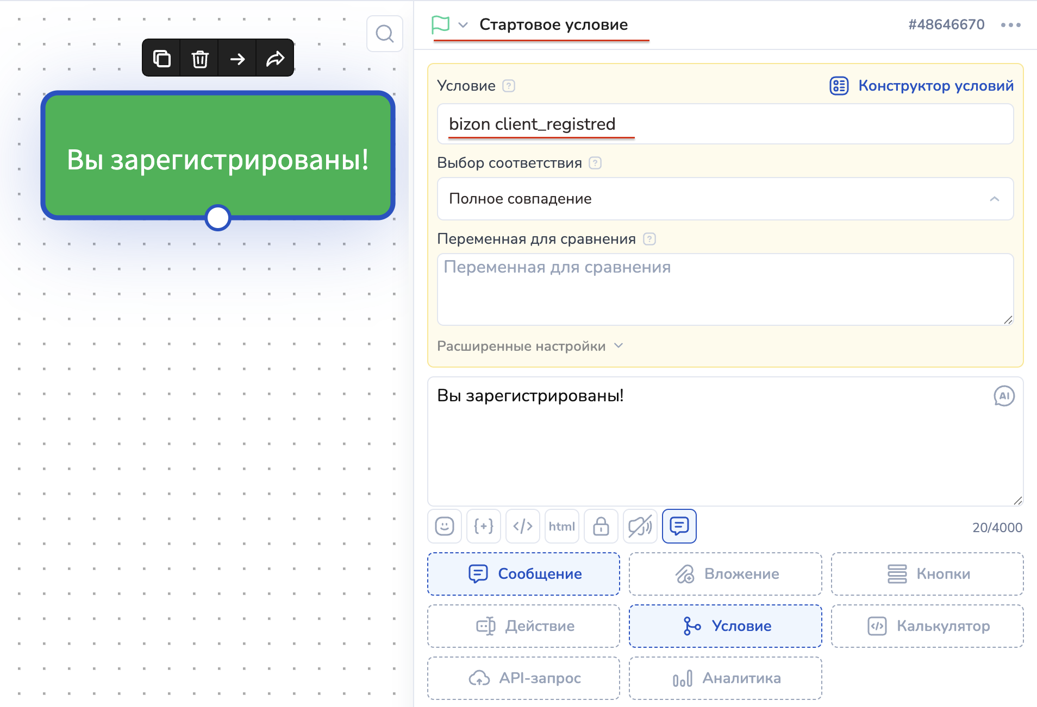Select the Условие block tab

pyautogui.click(x=725, y=626)
